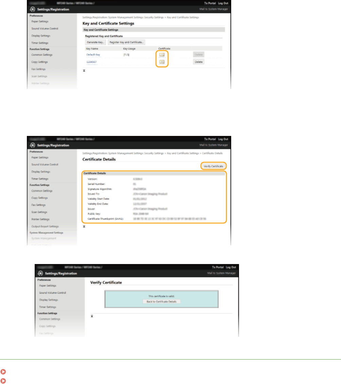
Task: Open Output Report Settings on Certificate Details screen
Action: [x=45, y=227]
